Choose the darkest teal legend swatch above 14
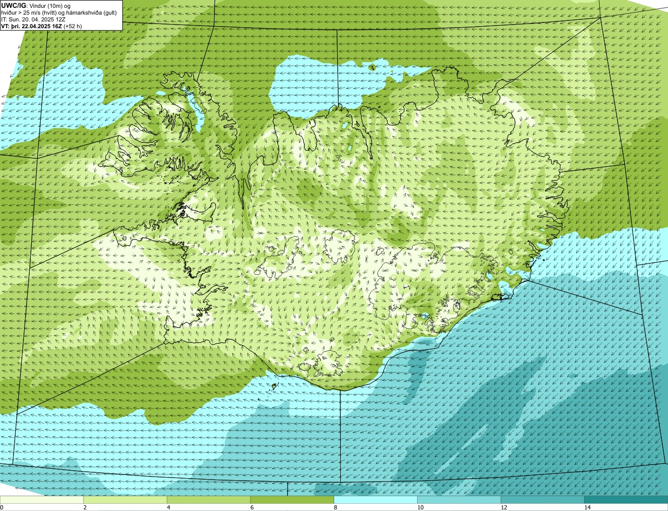The width and height of the screenshot is (668, 511). pyautogui.click(x=626, y=500)
